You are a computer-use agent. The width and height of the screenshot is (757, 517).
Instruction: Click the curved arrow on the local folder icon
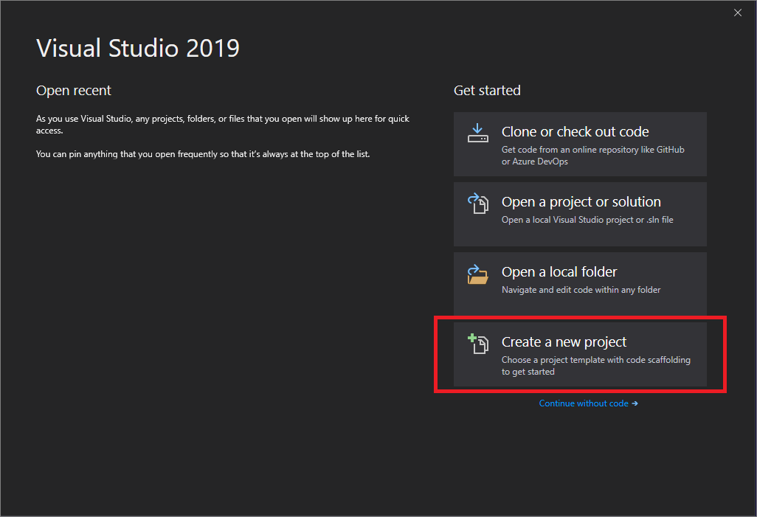[x=472, y=267]
